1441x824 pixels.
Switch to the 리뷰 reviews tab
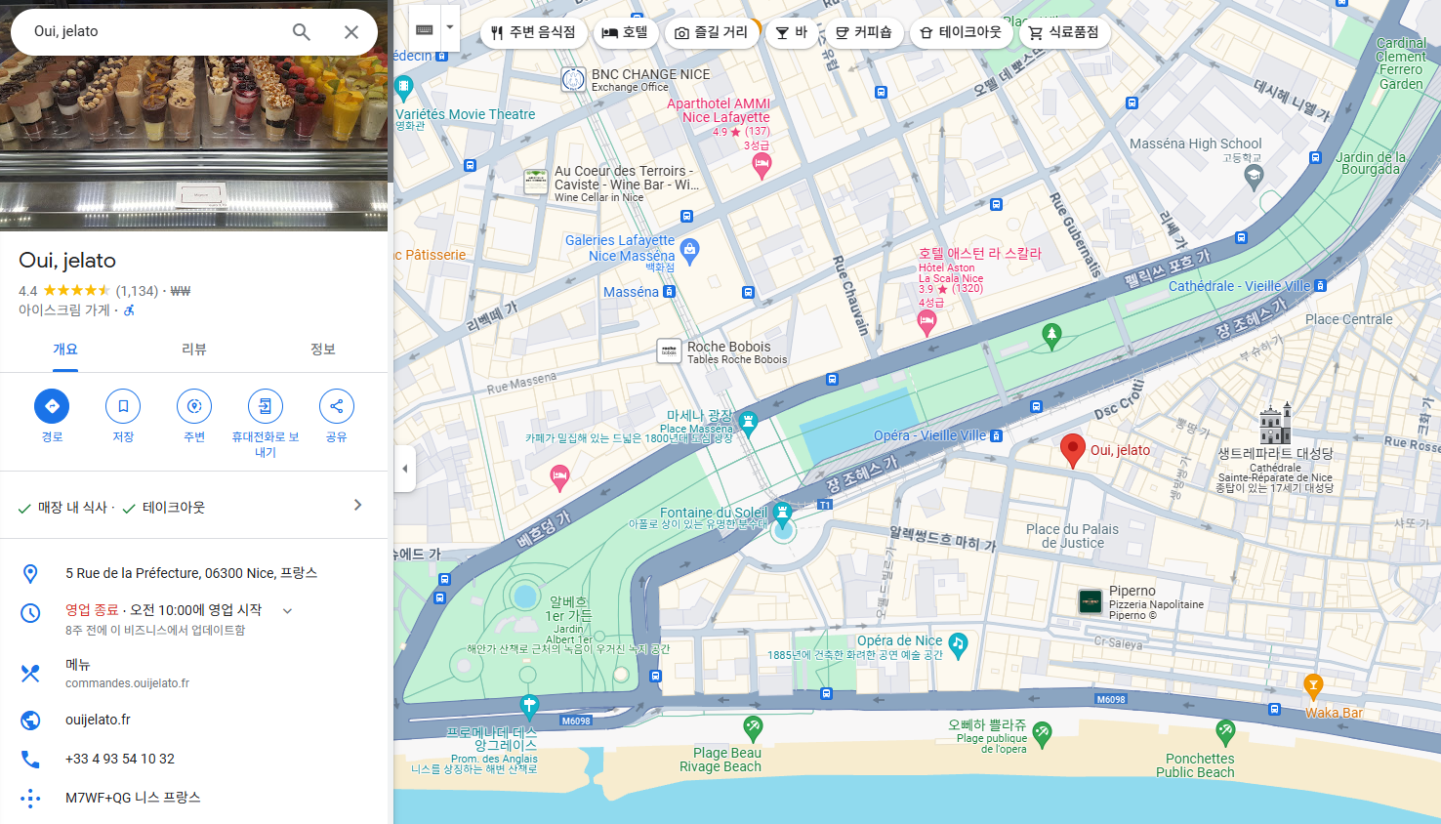tap(194, 350)
